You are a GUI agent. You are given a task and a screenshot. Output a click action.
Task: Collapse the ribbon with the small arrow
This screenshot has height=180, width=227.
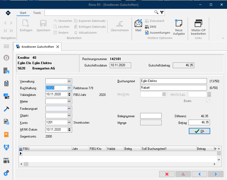pyautogui.click(x=223, y=38)
